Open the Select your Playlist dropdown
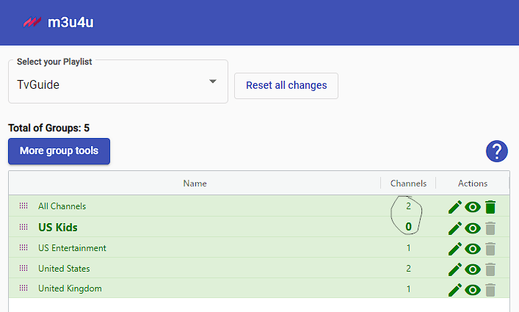 118,81
